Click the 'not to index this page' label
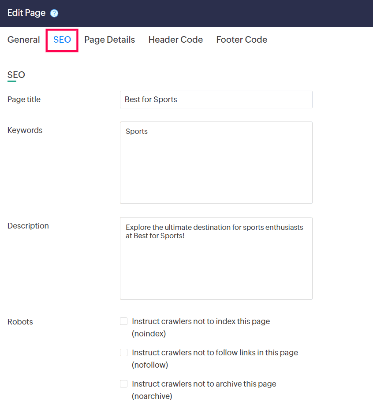 (201, 328)
